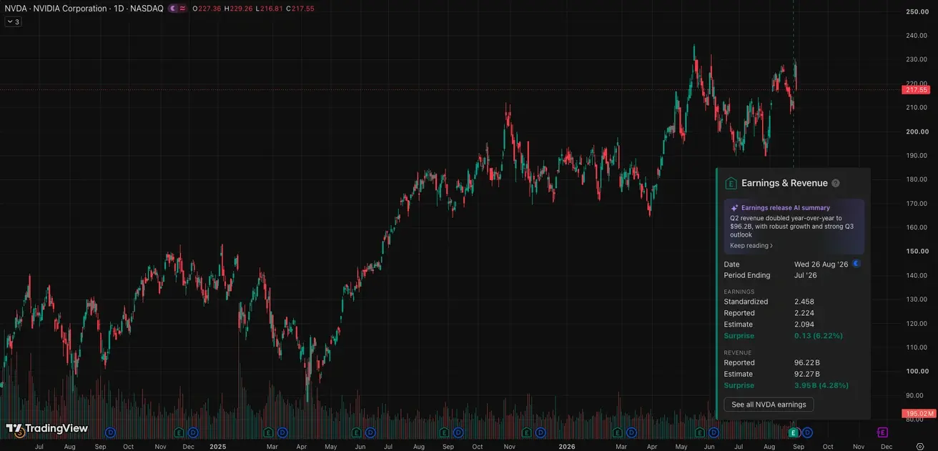Click the March 2026 dividend marker
This screenshot has width=938, height=451.
coord(631,432)
